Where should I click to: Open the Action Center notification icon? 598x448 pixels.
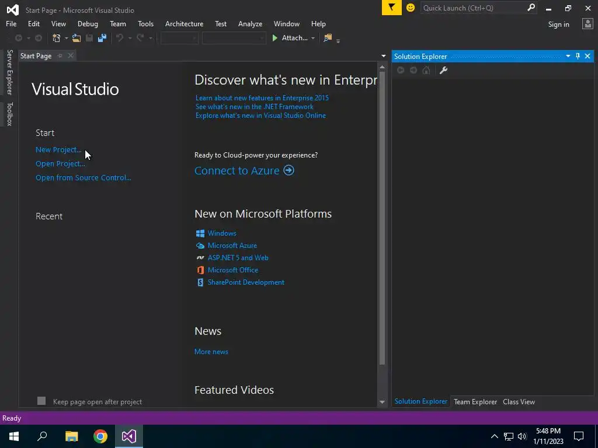[579, 436]
